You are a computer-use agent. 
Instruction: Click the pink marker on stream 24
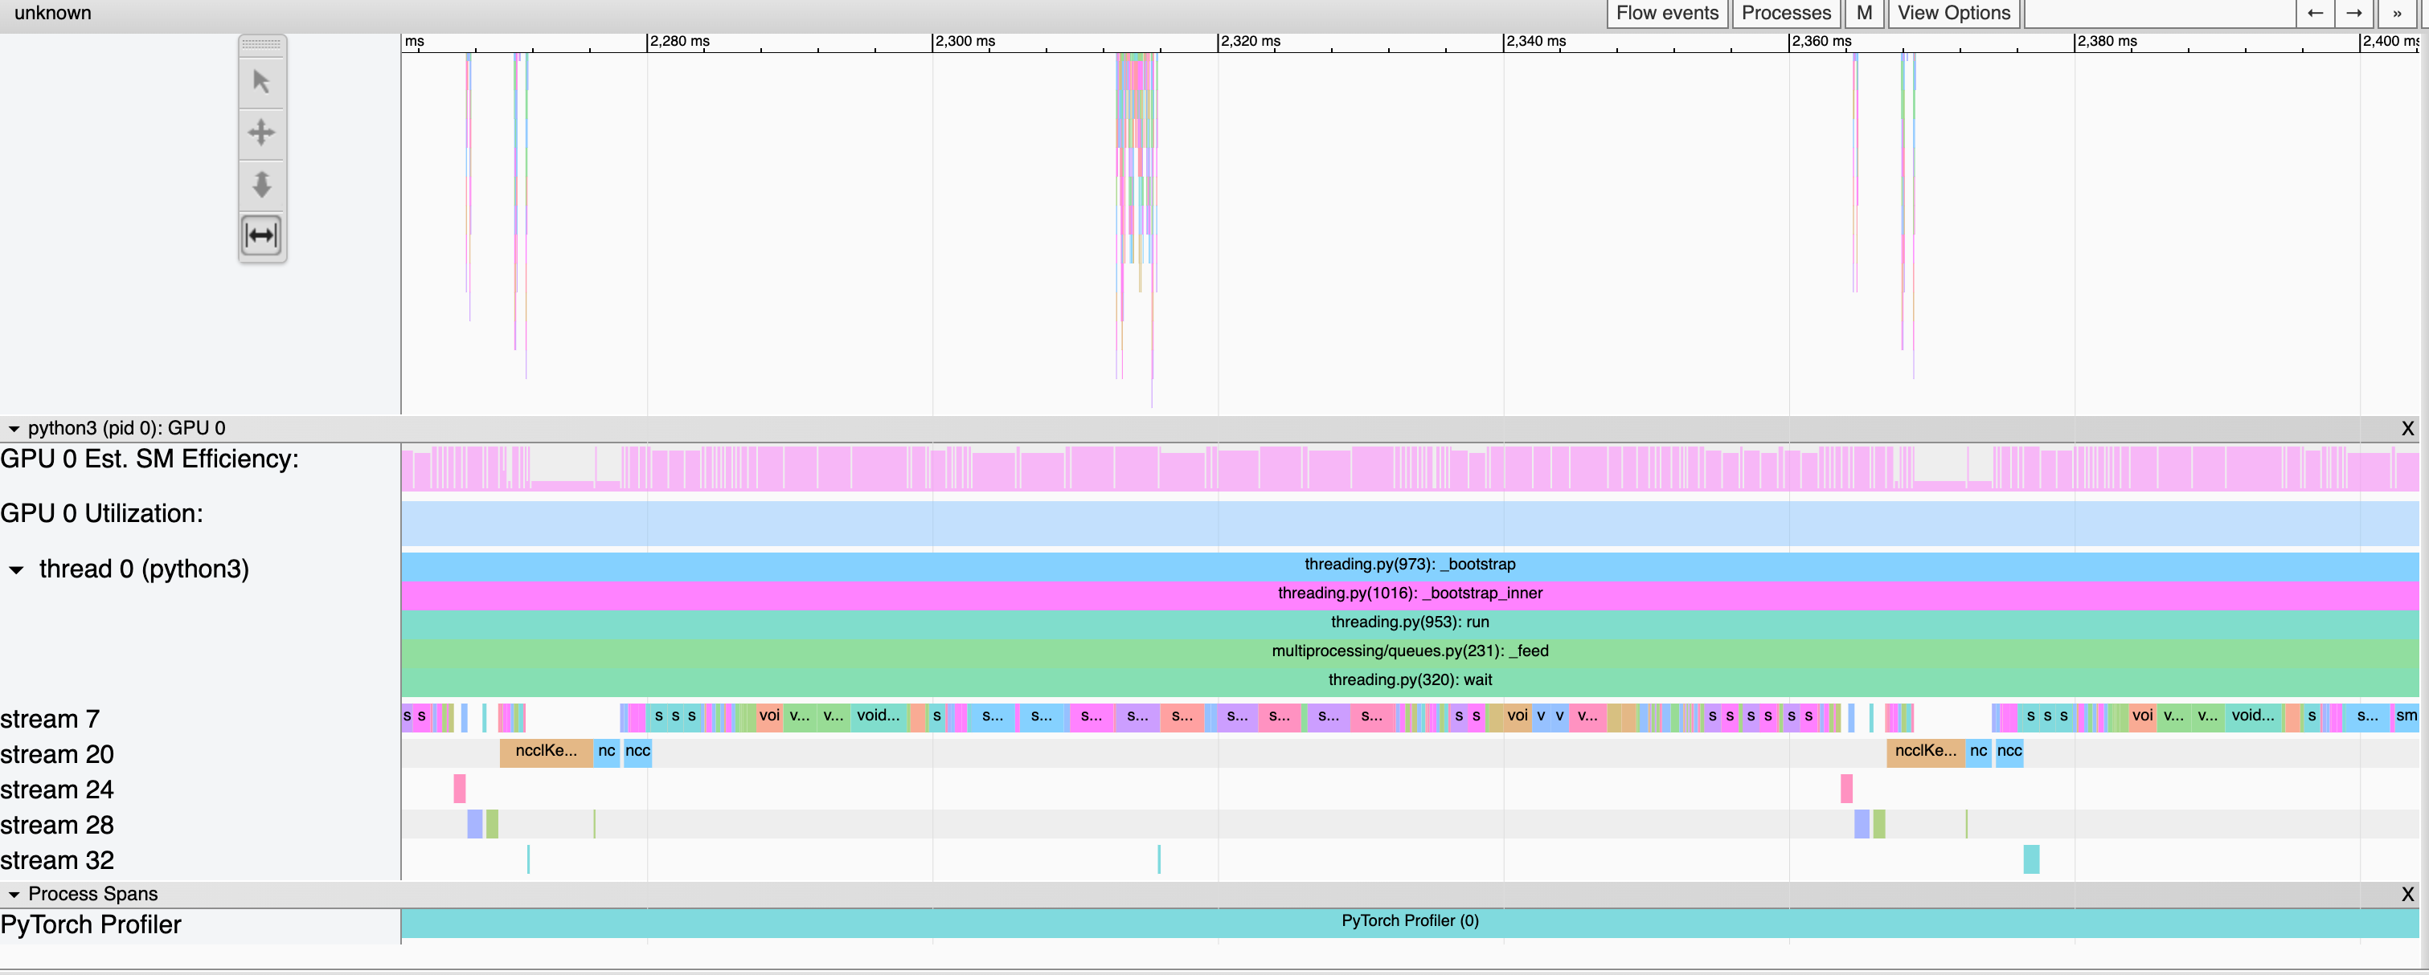[458, 789]
